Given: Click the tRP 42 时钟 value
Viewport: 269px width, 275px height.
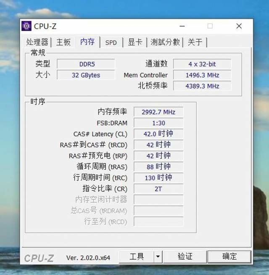Looking at the screenshot, I should click(x=158, y=156).
